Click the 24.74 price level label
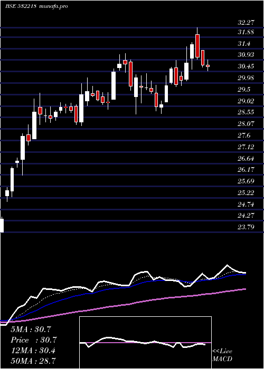The height and width of the screenshot is (369, 264). pyautogui.click(x=246, y=205)
